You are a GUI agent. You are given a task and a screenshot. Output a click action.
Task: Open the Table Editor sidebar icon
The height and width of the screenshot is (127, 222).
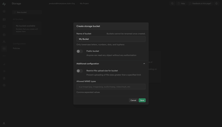pos(4,19)
